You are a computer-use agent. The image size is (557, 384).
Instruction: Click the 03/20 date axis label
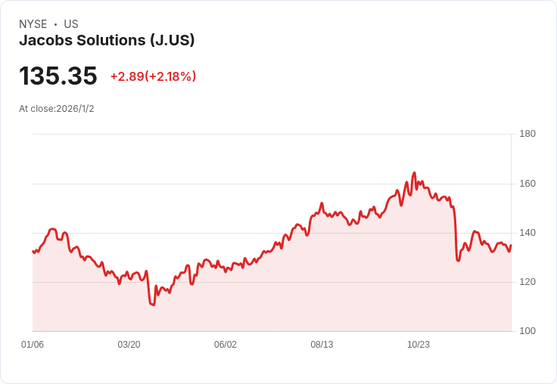129,345
